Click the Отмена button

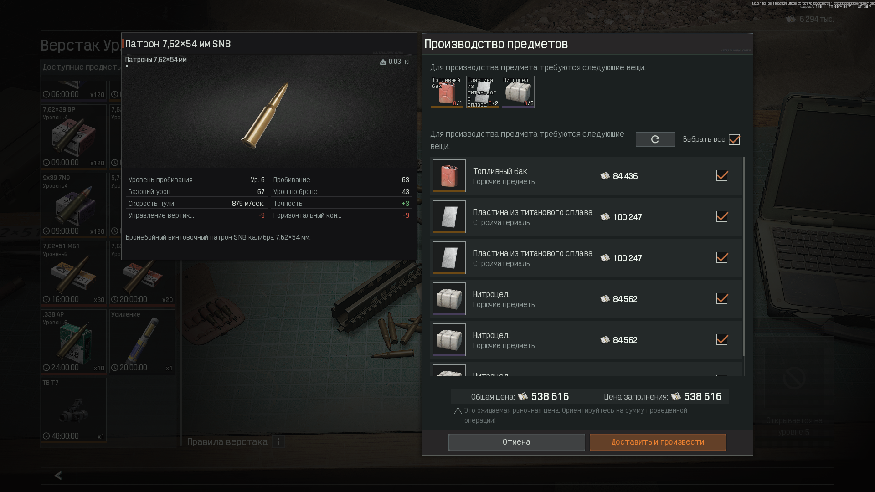pyautogui.click(x=516, y=442)
